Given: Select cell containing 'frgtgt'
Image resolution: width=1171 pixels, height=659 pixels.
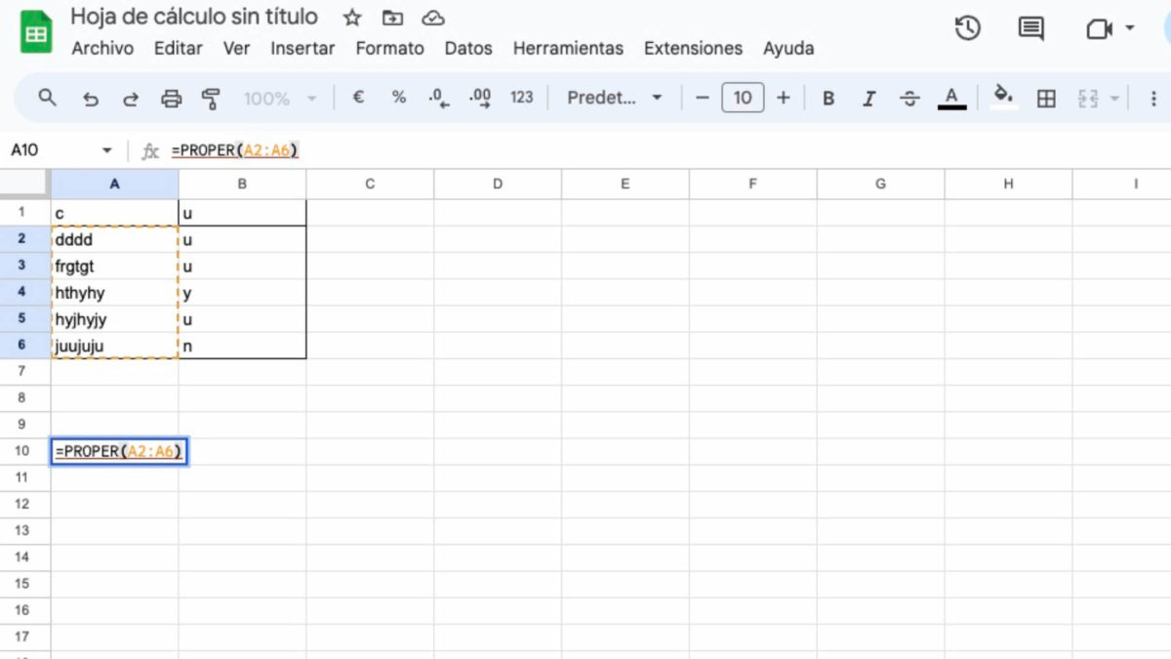Looking at the screenshot, I should click(114, 266).
